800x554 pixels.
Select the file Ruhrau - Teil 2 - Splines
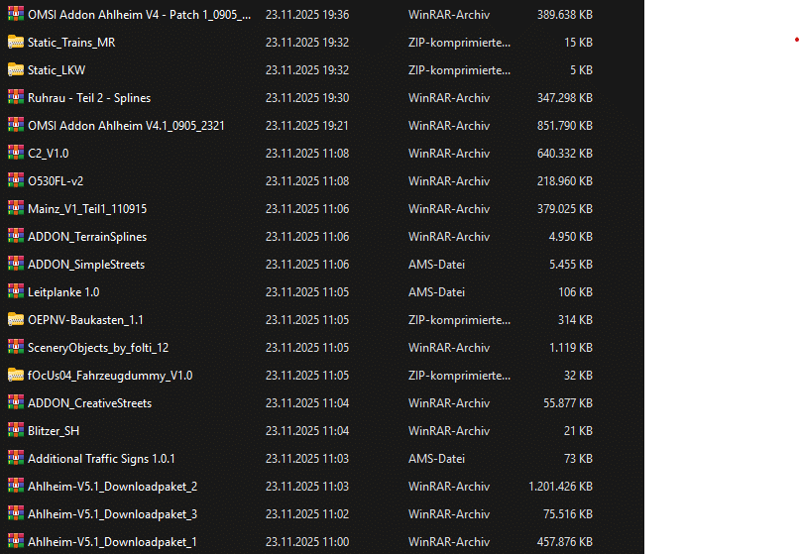pos(89,98)
